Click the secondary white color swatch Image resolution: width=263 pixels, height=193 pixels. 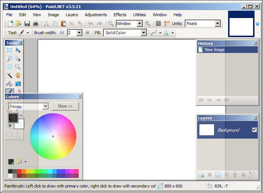tap(21, 125)
